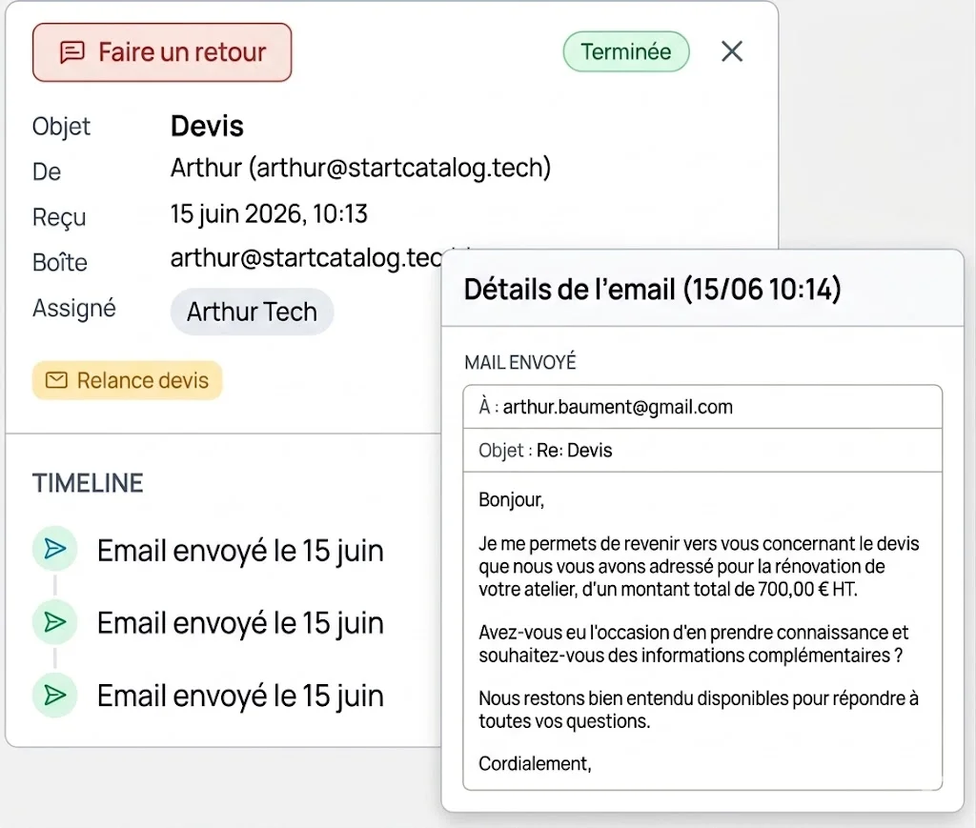Click the Reçu label

[59, 217]
